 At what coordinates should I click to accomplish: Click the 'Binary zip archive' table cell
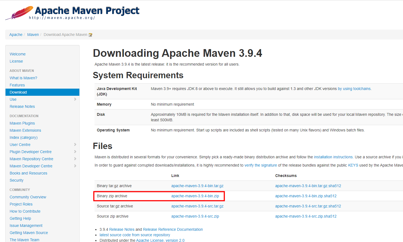tap(112, 196)
